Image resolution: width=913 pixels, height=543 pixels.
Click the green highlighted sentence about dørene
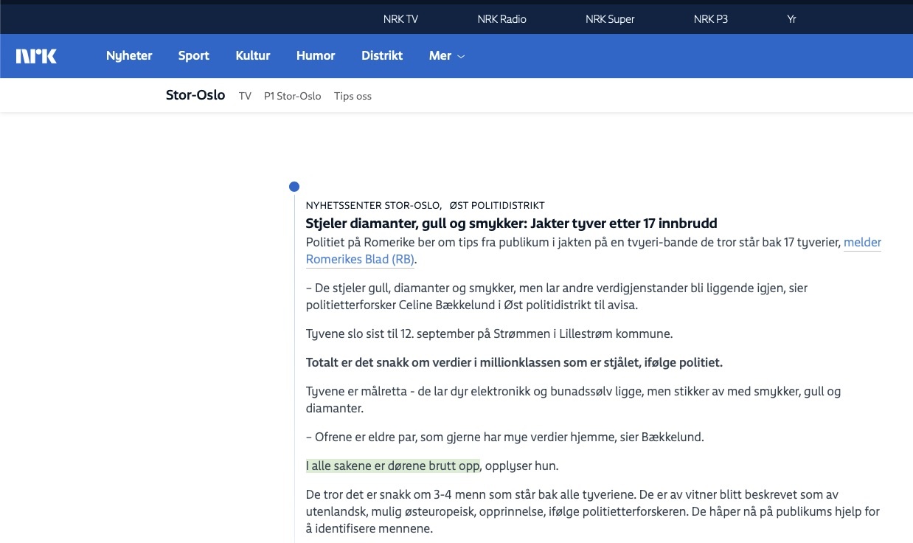pyautogui.click(x=393, y=466)
